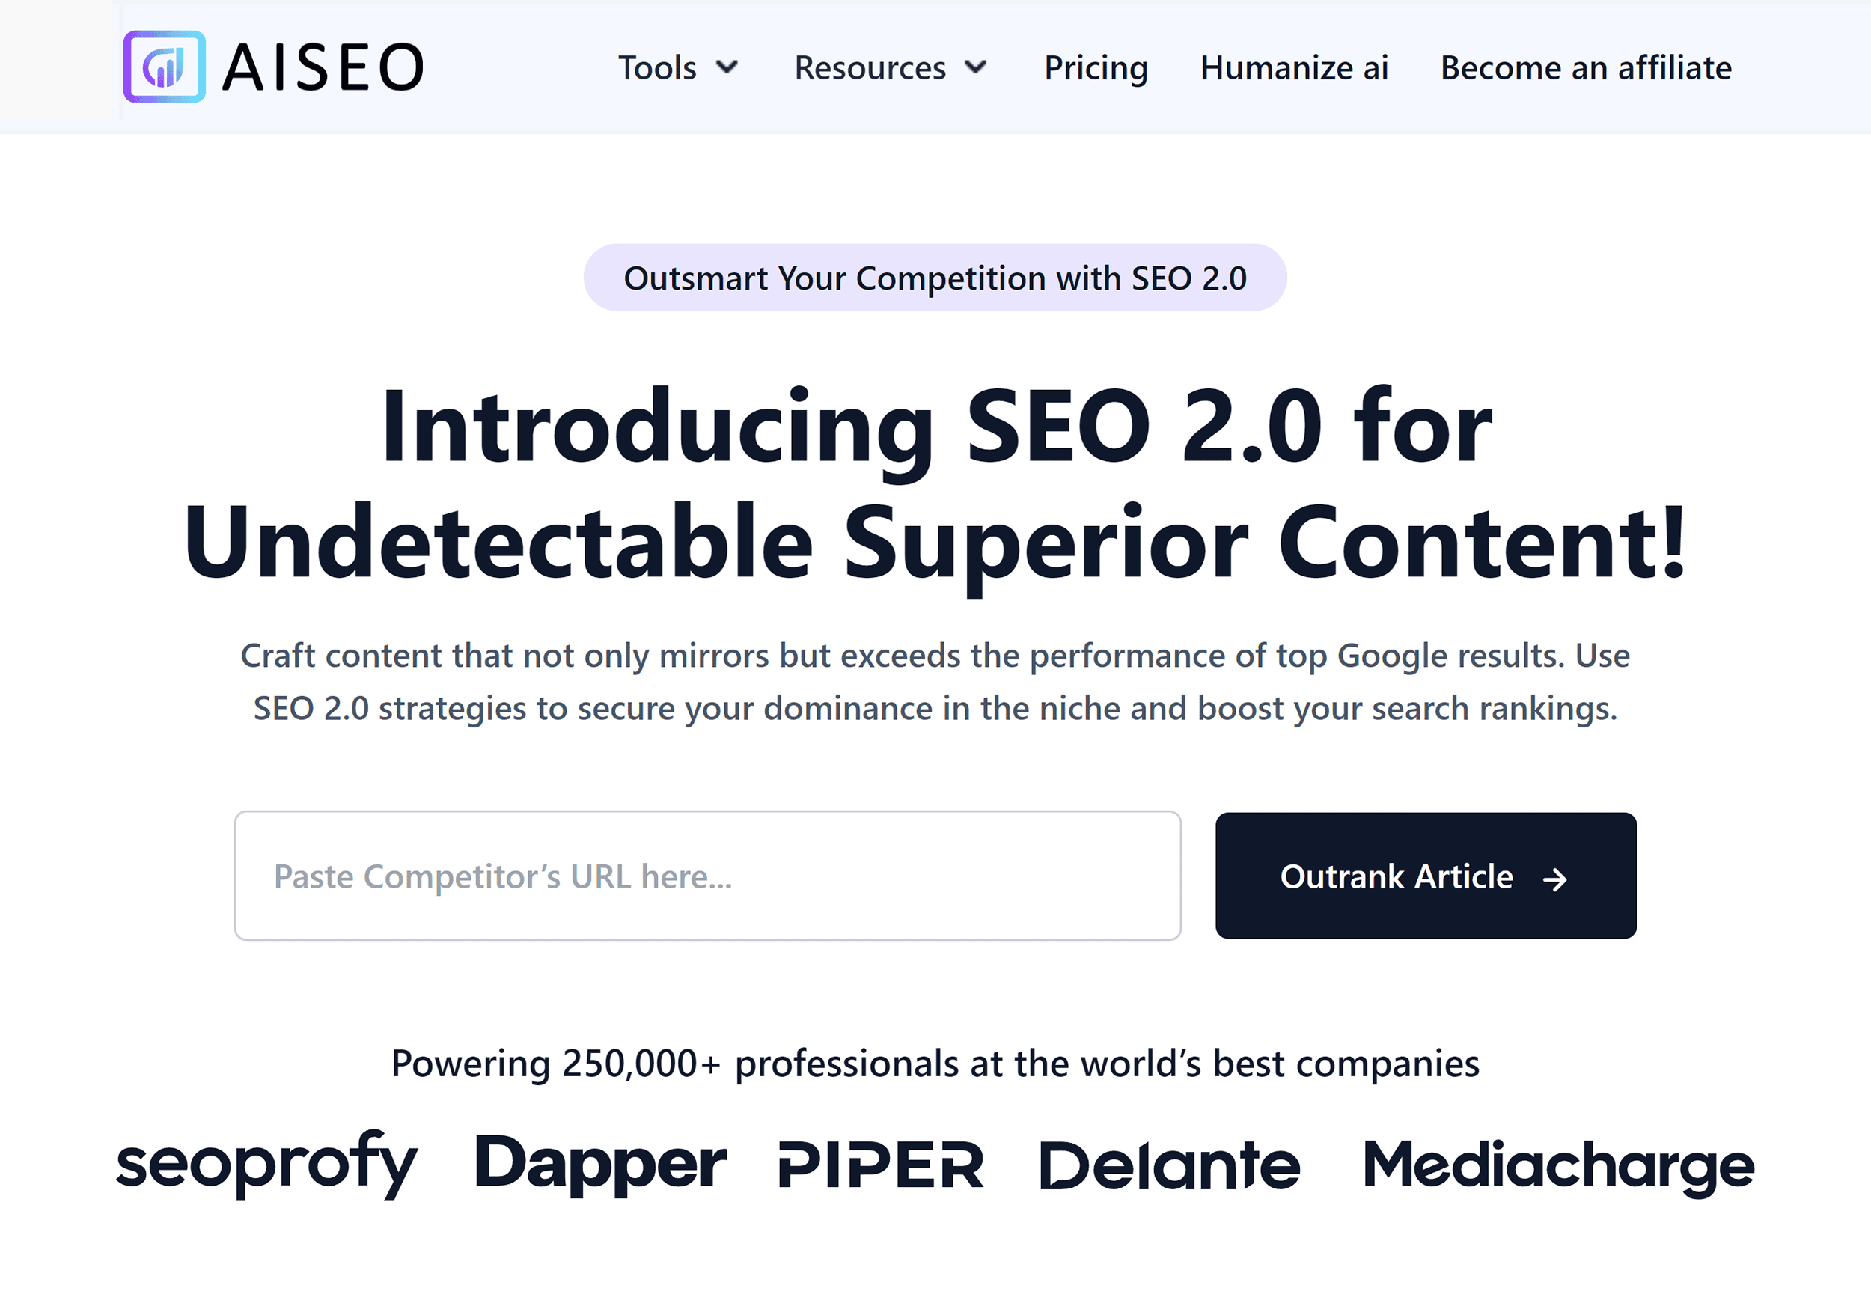Image resolution: width=1871 pixels, height=1306 pixels.
Task: Click the Outrank Article button
Action: pyautogui.click(x=1424, y=877)
